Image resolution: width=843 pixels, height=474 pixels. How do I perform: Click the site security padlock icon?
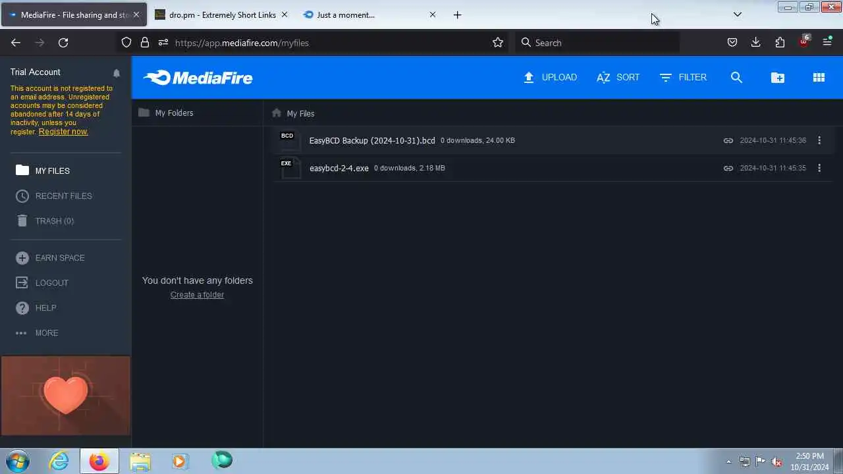pyautogui.click(x=145, y=42)
